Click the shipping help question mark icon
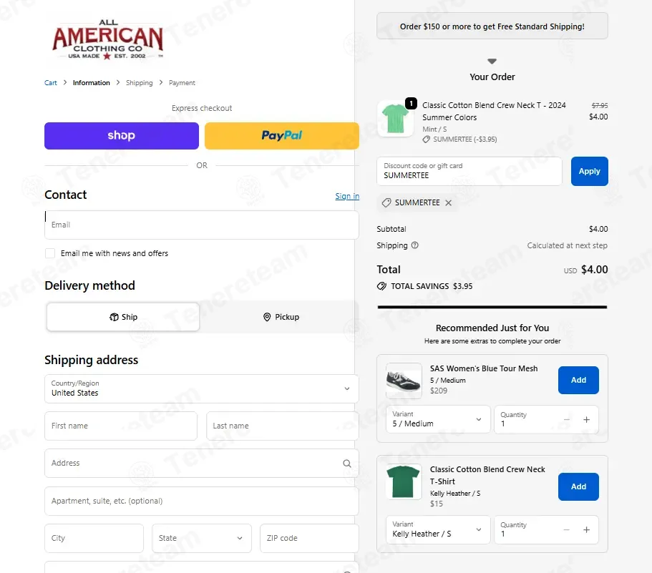 (414, 245)
